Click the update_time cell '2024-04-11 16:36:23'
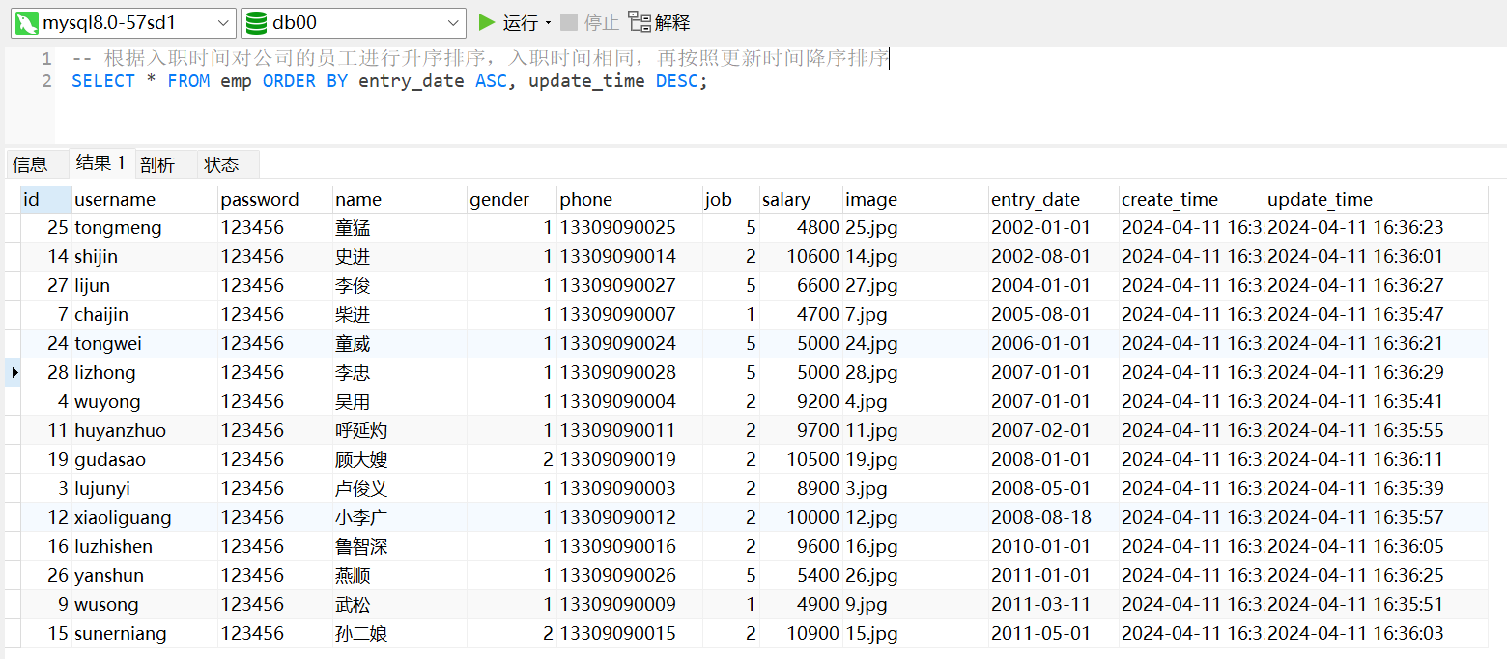 1377,228
